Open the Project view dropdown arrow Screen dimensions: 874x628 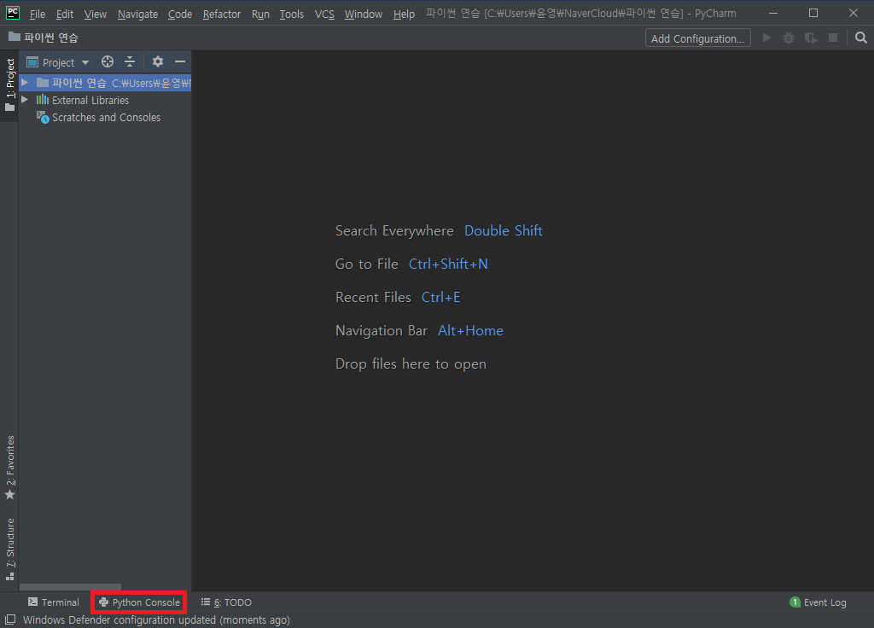[x=85, y=62]
